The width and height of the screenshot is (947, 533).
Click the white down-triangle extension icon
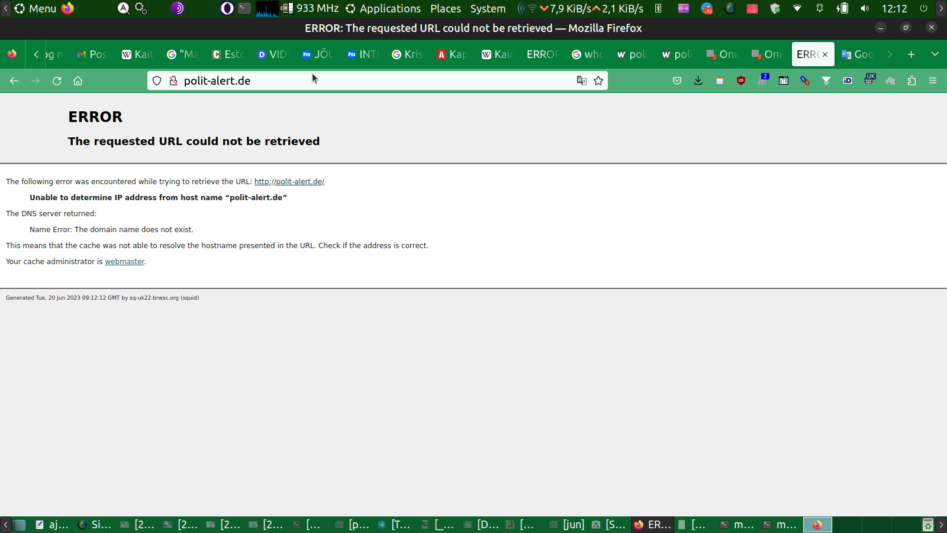826,81
